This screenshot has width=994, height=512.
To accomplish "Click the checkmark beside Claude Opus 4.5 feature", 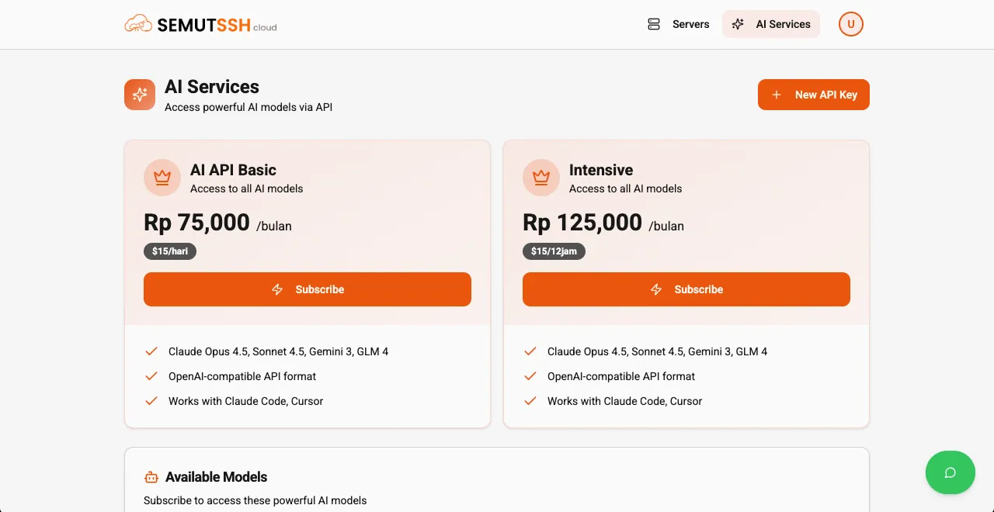I will click(151, 351).
